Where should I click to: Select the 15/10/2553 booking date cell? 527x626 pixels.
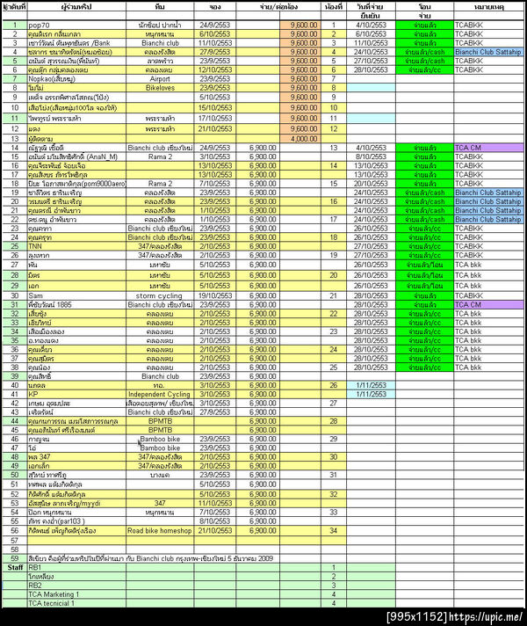pos(214,108)
